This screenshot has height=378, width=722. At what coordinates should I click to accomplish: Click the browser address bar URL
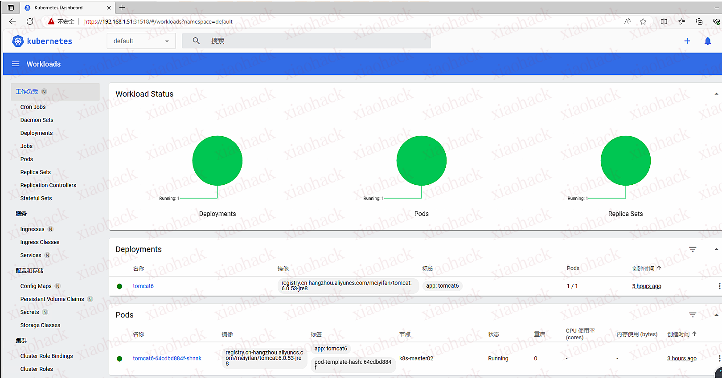(x=158, y=21)
